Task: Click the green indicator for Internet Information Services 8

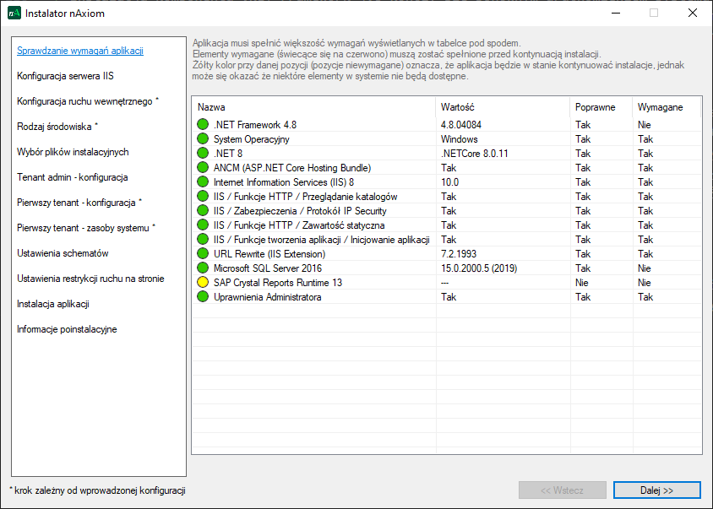Action: [203, 181]
